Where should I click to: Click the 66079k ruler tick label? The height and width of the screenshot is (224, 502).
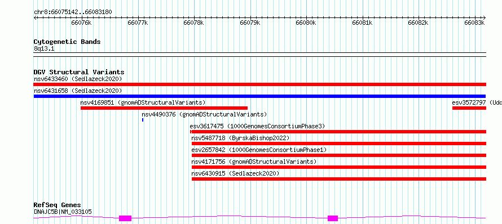250,23
